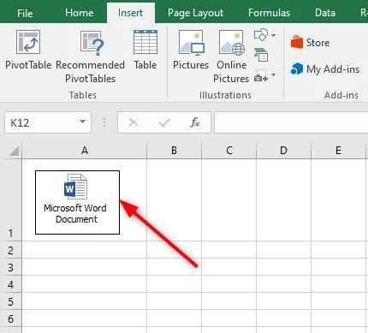Open My Add-ins
368x333 pixels.
click(x=325, y=69)
